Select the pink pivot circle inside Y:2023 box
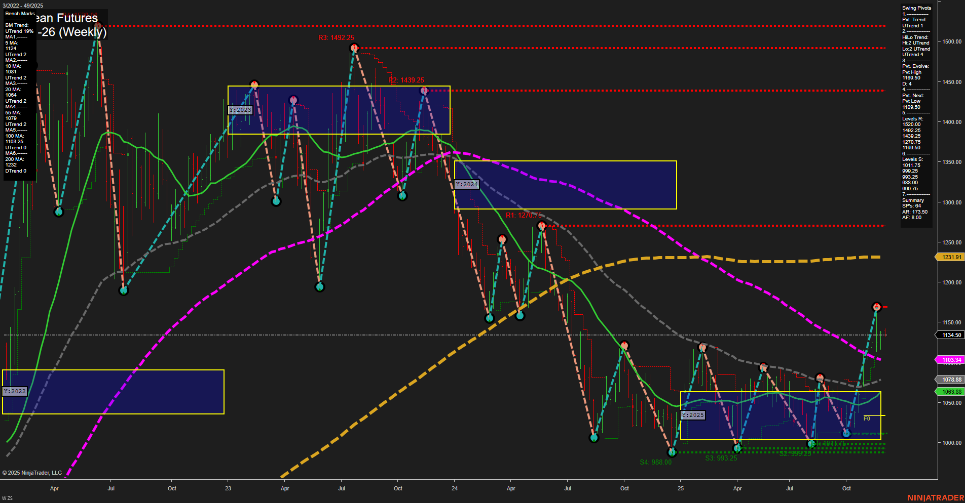The width and height of the screenshot is (965, 503). point(293,99)
